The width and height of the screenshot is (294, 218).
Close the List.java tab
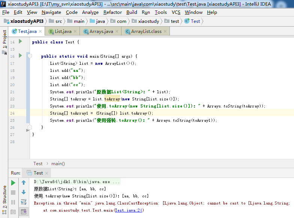pos(75,31)
